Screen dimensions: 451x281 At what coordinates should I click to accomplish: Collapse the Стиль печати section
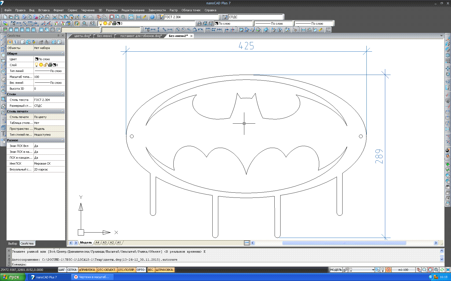[63, 111]
